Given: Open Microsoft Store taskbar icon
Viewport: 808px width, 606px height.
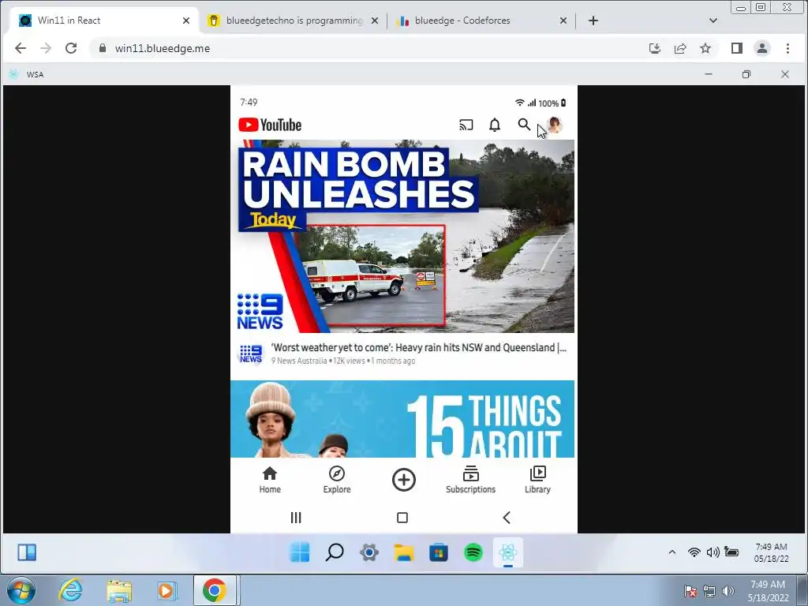Looking at the screenshot, I should pyautogui.click(x=439, y=552).
